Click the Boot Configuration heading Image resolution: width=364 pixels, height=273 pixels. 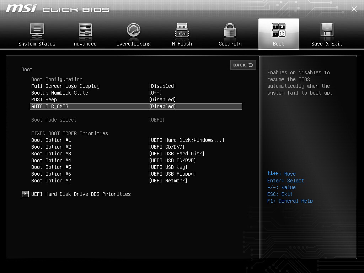57,79
